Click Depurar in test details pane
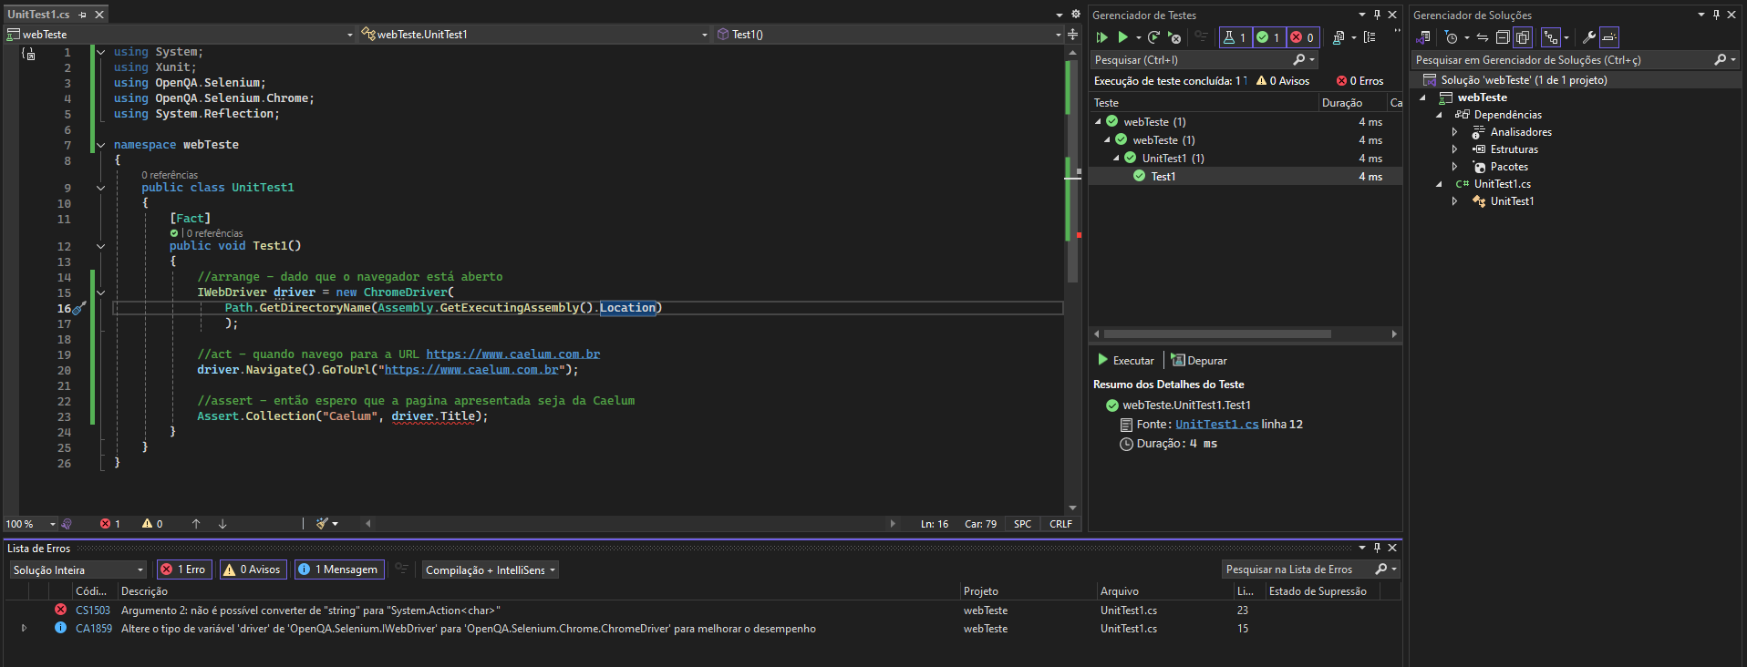The height and width of the screenshot is (667, 1747). tap(1199, 361)
